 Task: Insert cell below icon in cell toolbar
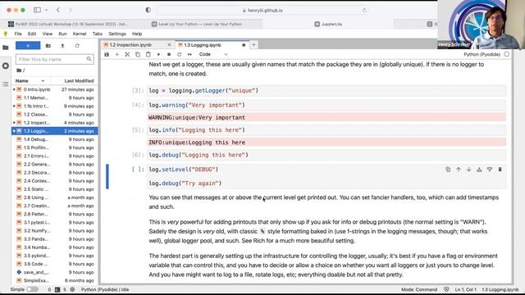[490, 170]
